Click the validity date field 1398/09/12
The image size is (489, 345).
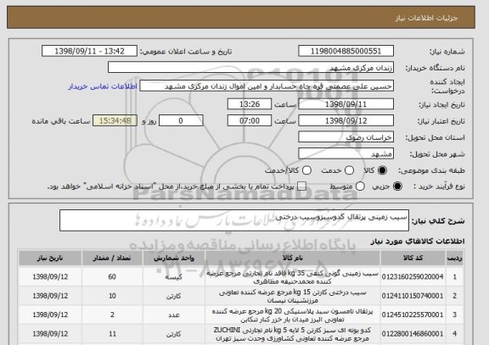pyautogui.click(x=346, y=120)
